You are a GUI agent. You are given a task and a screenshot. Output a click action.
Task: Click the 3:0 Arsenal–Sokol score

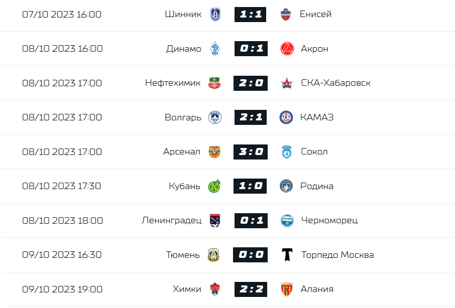pyautogui.click(x=250, y=151)
